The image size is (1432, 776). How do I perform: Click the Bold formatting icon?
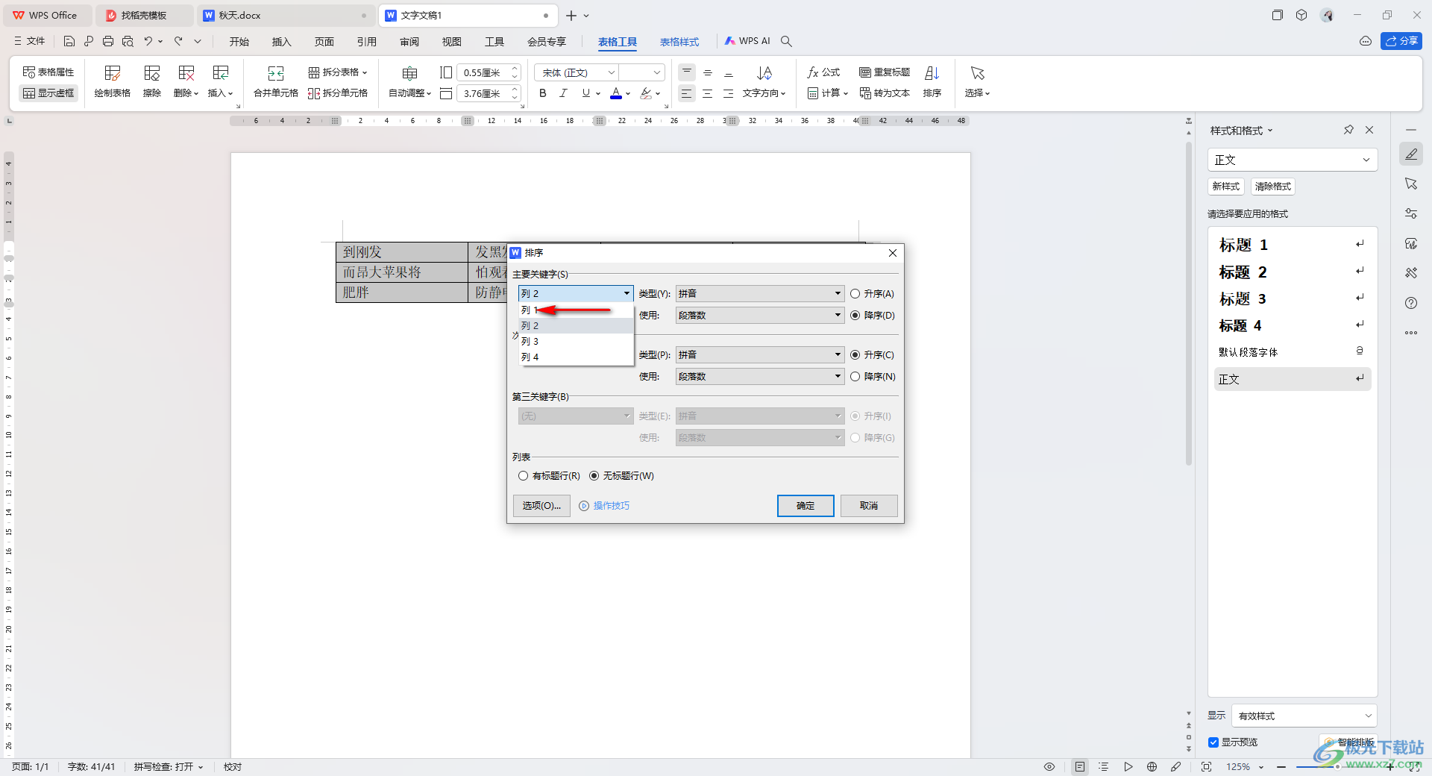tap(543, 93)
